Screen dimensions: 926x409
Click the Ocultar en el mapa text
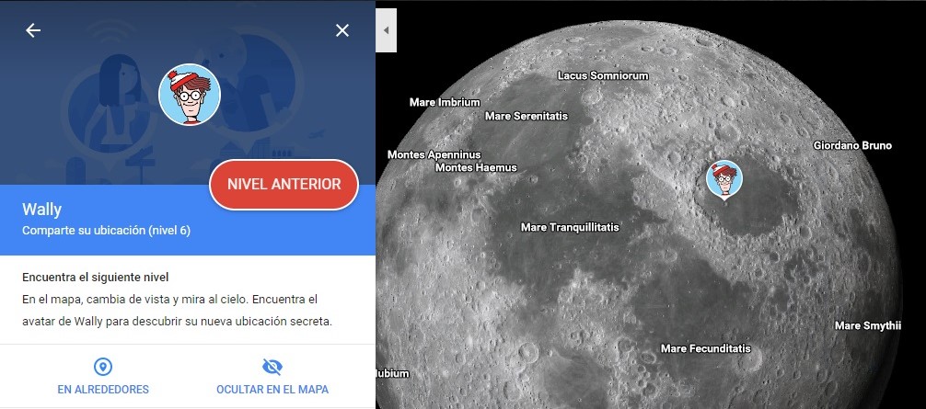coord(272,390)
